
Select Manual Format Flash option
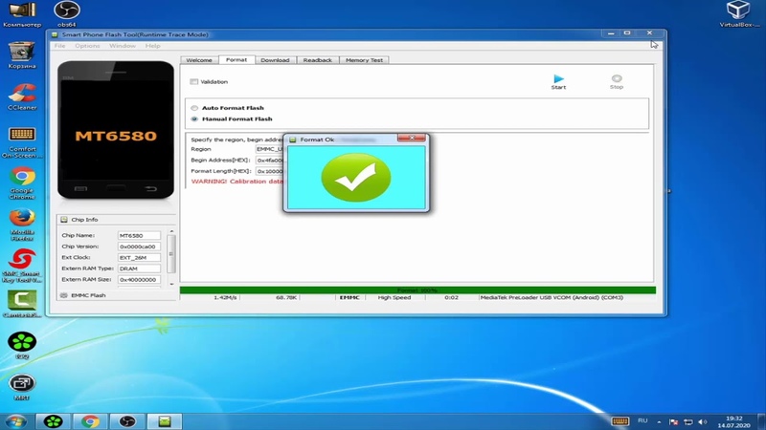pos(194,118)
